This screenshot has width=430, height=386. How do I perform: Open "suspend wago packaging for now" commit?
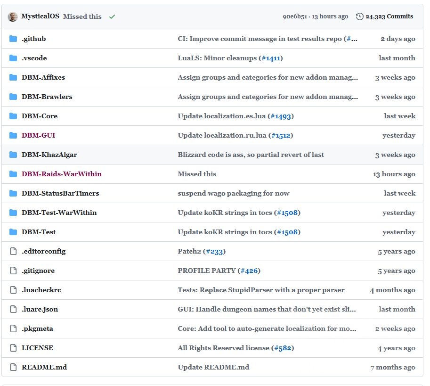234,194
